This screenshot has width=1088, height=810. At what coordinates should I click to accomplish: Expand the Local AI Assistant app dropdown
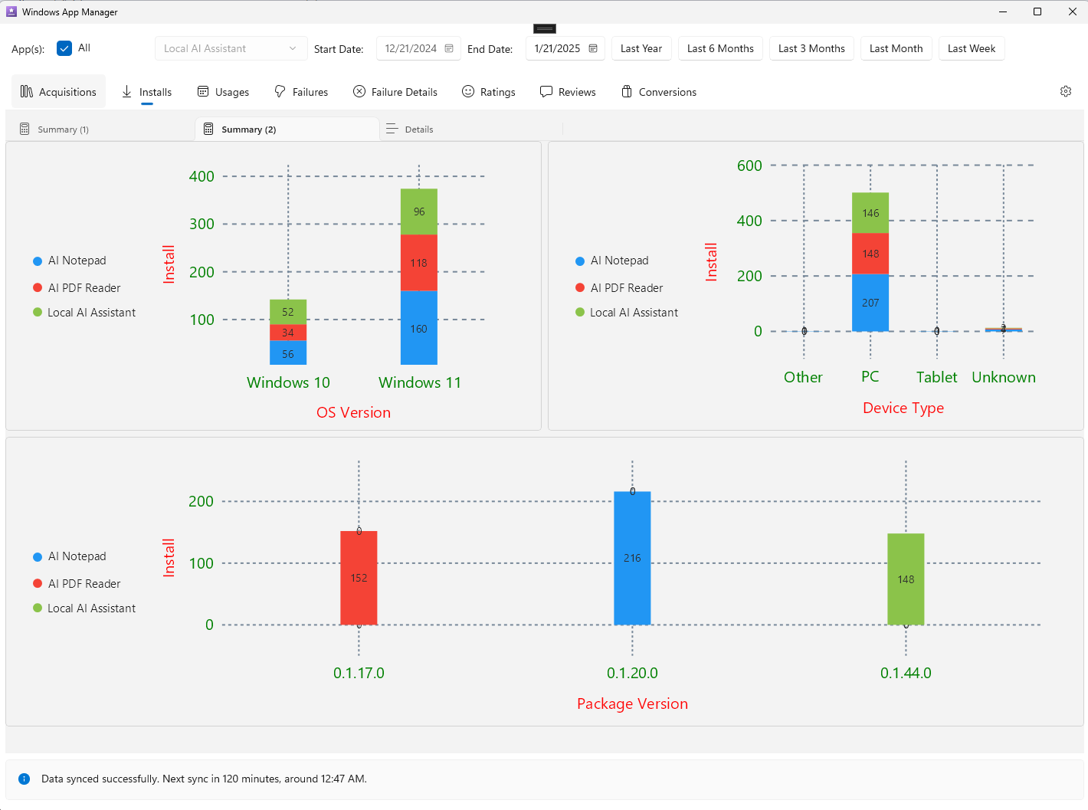coord(231,48)
